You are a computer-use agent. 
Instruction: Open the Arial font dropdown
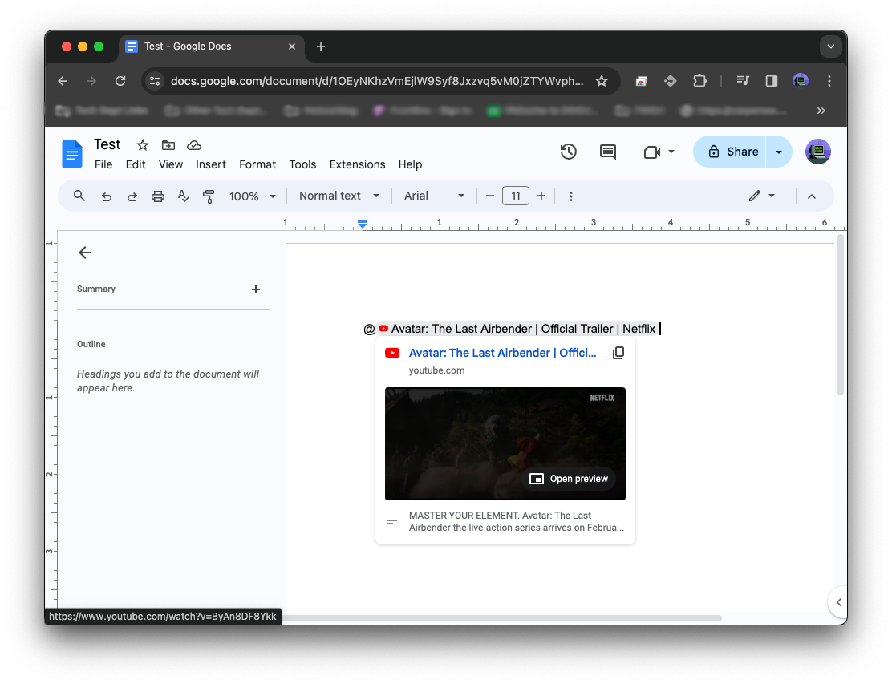434,196
